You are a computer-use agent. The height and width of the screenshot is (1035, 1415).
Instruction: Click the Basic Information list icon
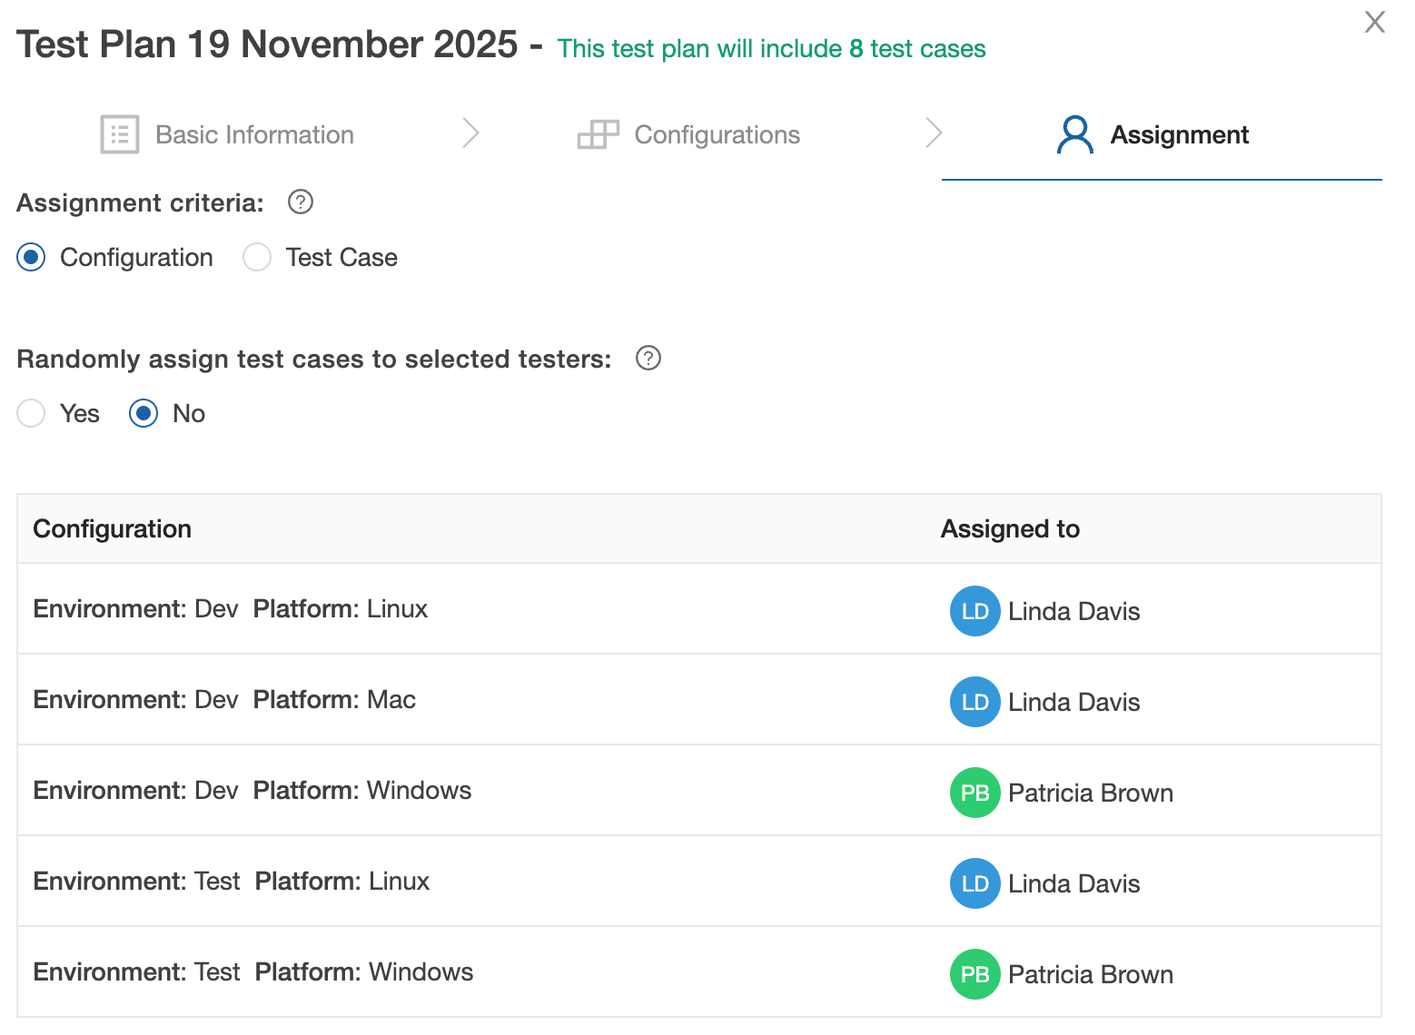pyautogui.click(x=118, y=133)
